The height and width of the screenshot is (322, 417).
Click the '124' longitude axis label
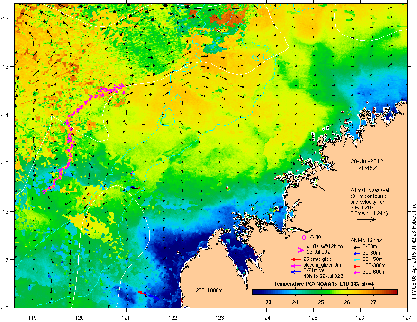click(267, 317)
